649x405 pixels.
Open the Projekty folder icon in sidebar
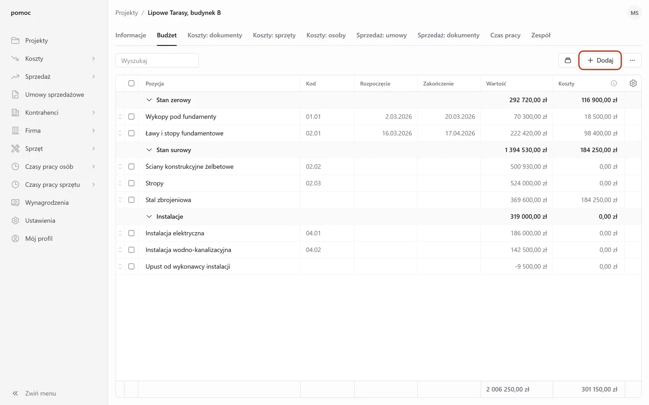pos(15,40)
